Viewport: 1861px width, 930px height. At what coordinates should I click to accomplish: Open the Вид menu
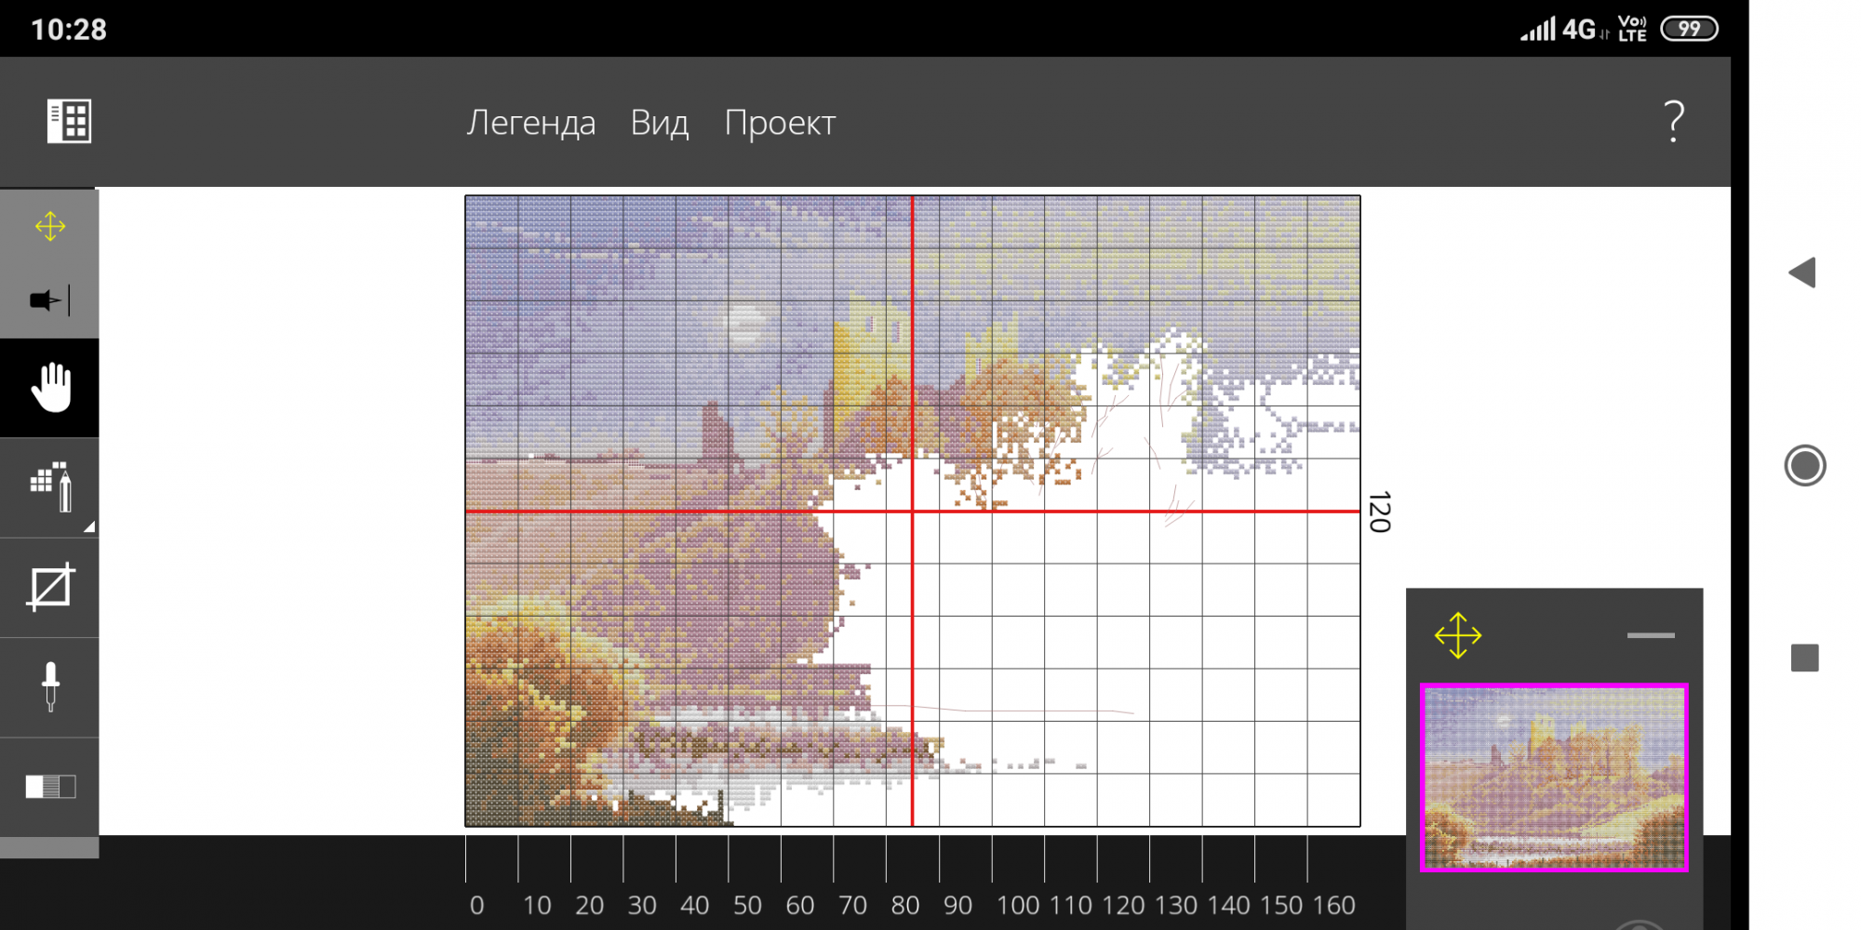[659, 123]
